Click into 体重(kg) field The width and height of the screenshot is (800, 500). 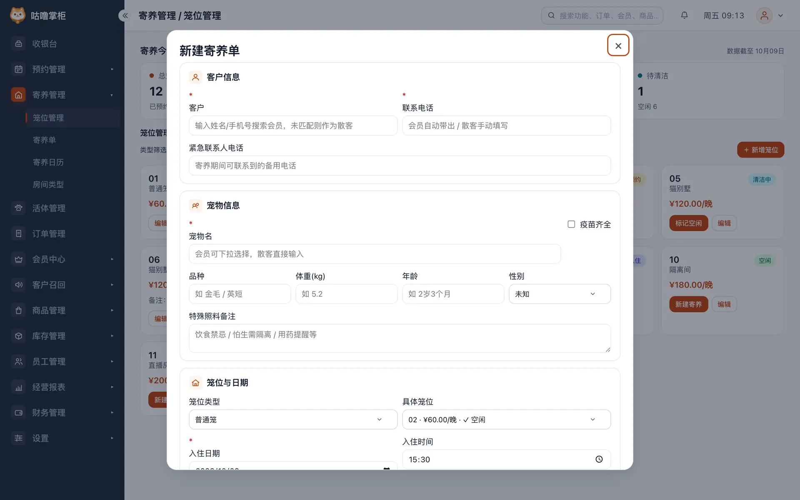pos(346,294)
